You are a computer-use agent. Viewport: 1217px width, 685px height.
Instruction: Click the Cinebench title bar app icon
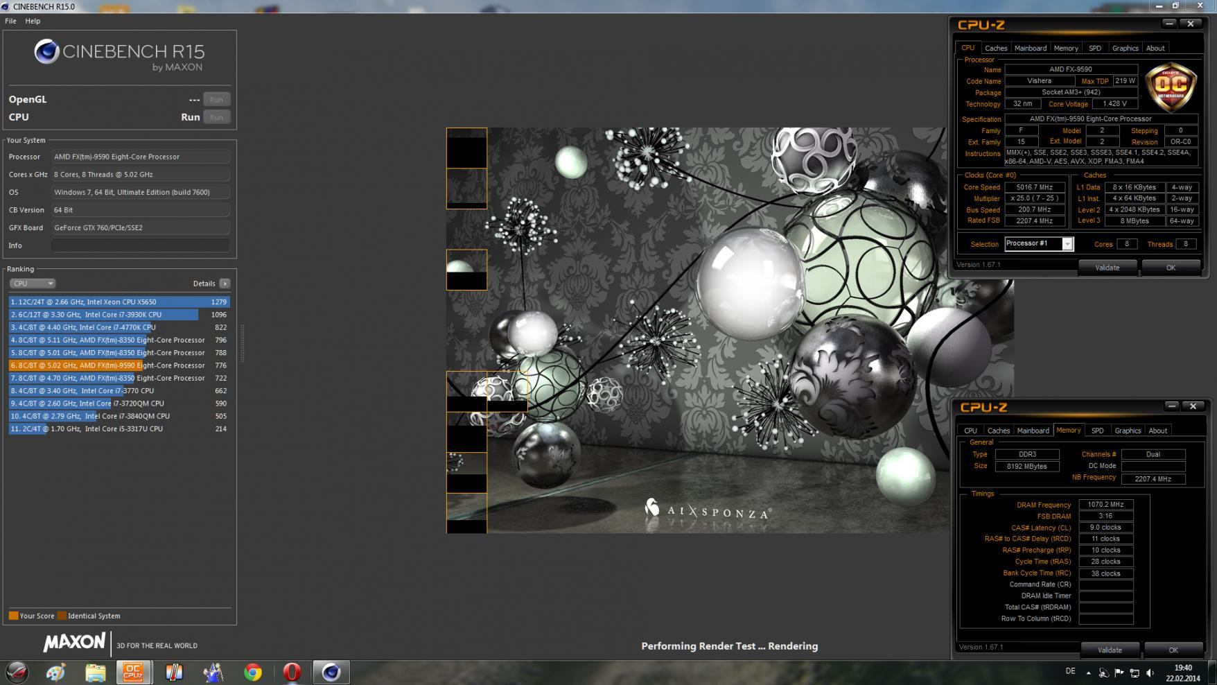point(6,6)
